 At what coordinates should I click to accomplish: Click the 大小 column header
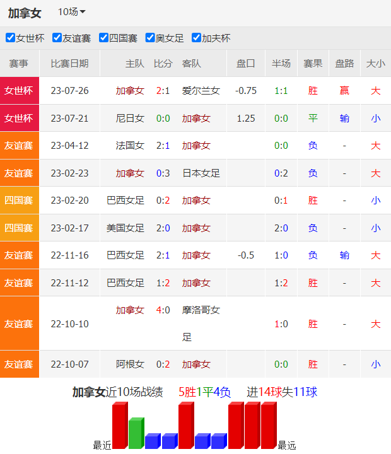(x=375, y=64)
